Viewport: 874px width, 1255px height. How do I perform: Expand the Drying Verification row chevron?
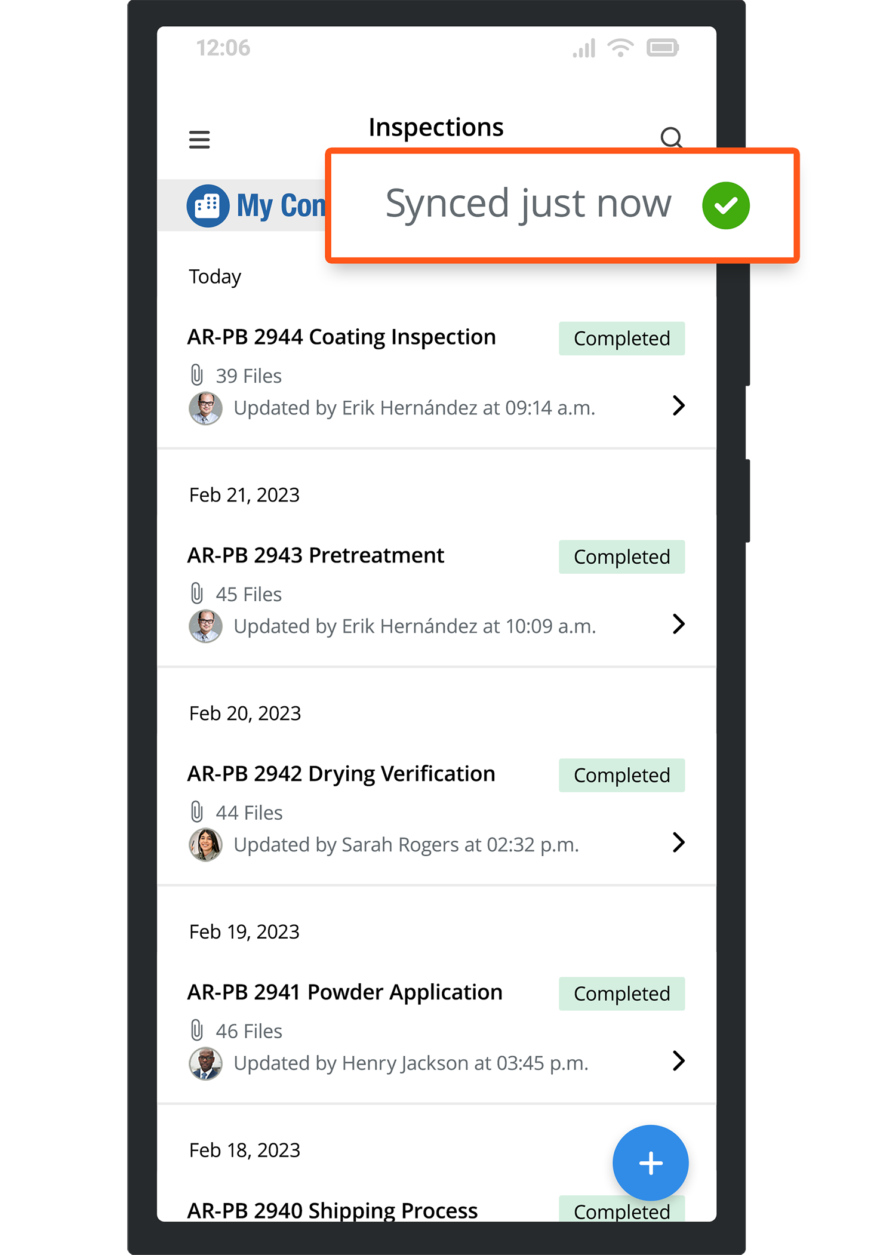pos(678,843)
